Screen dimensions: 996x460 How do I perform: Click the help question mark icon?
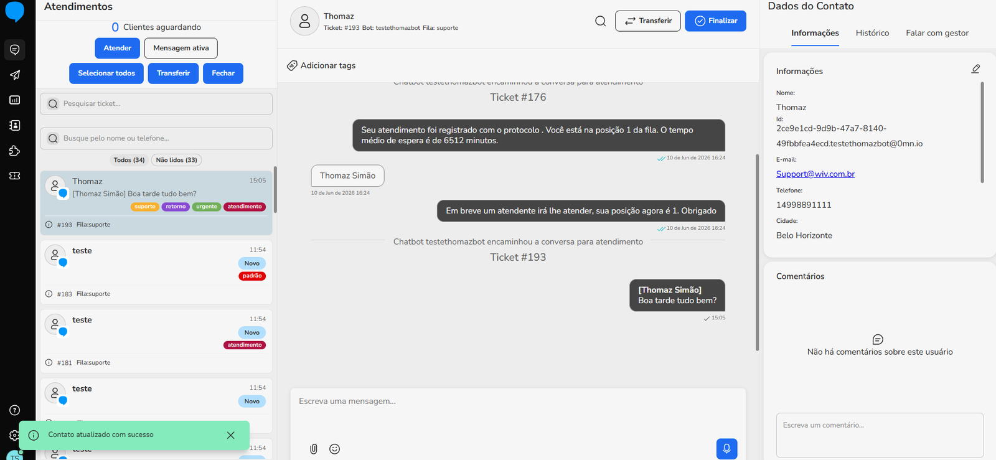coord(14,410)
